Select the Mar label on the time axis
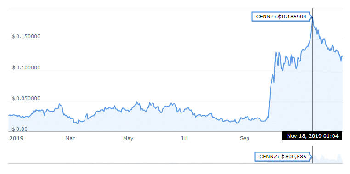This screenshot has width=350, height=174. (x=70, y=139)
